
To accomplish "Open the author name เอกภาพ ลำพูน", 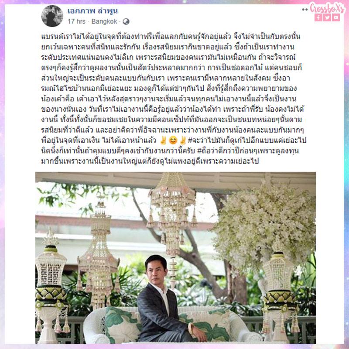I will point(92,10).
